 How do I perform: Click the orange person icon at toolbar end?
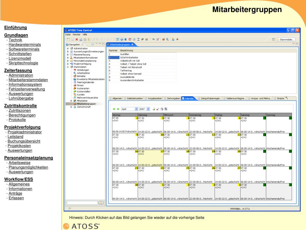click(178, 39)
